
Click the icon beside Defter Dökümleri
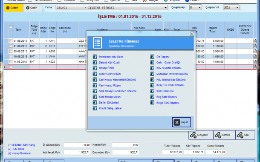(x=95, y=103)
